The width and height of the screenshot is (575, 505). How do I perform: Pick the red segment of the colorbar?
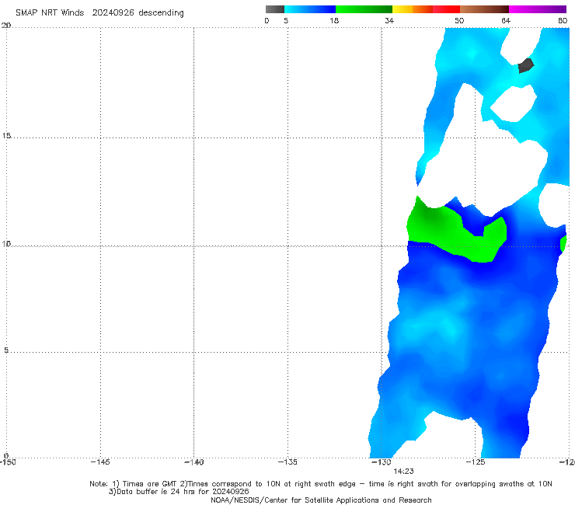[x=446, y=9]
